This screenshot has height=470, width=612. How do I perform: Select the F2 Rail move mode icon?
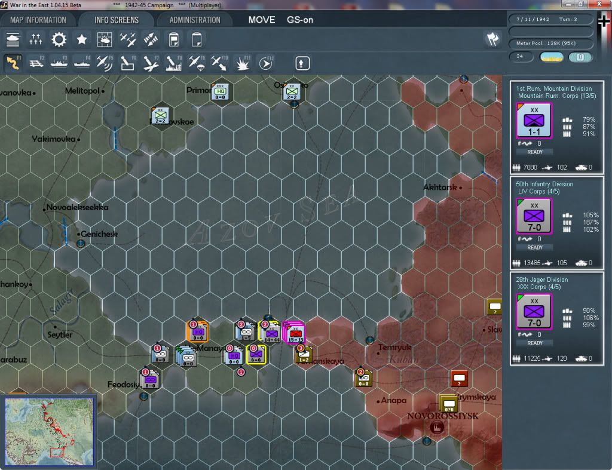[x=36, y=63]
